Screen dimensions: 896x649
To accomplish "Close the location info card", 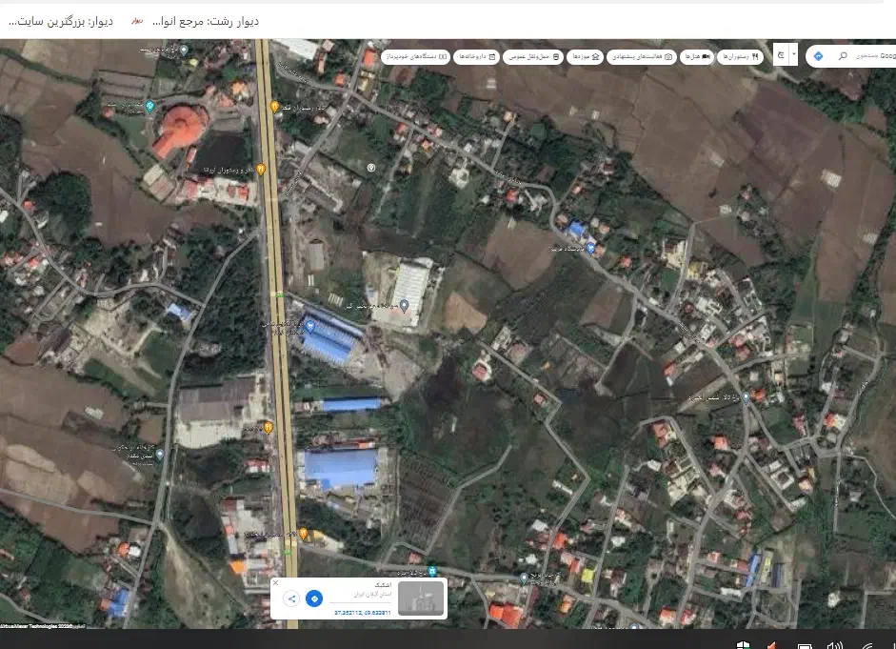I will pos(276,582).
